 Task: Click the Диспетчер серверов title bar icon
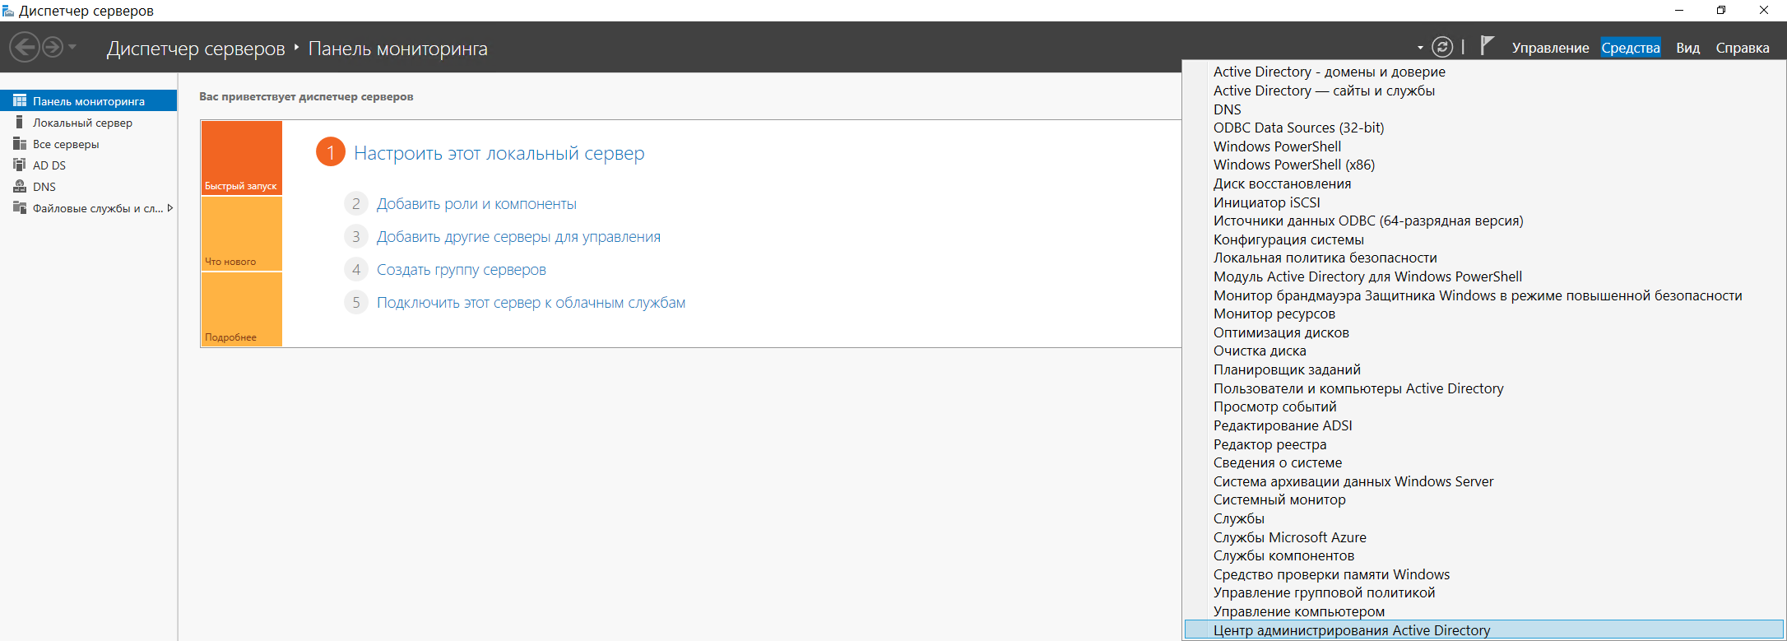(8, 11)
